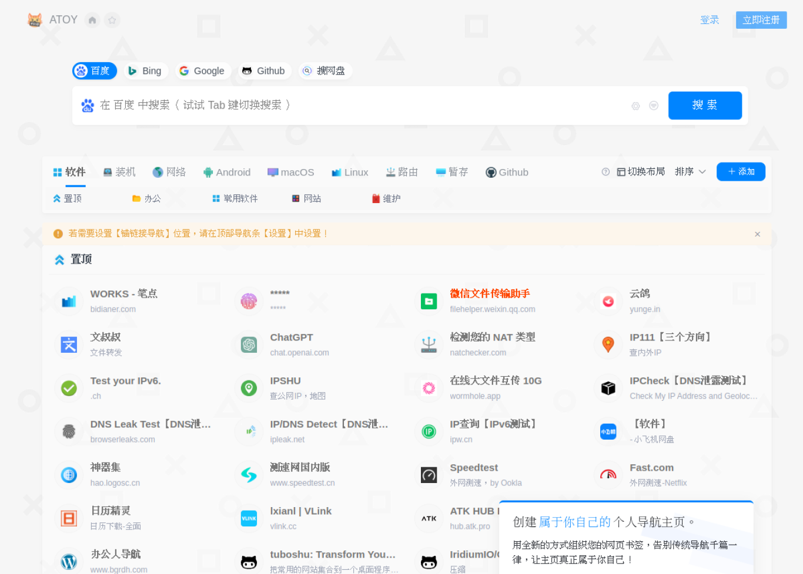Click the 立即注册 register button
Screen dimensions: 803x574
coord(761,20)
